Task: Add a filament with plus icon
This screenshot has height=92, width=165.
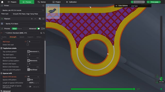Action: tap(32, 19)
